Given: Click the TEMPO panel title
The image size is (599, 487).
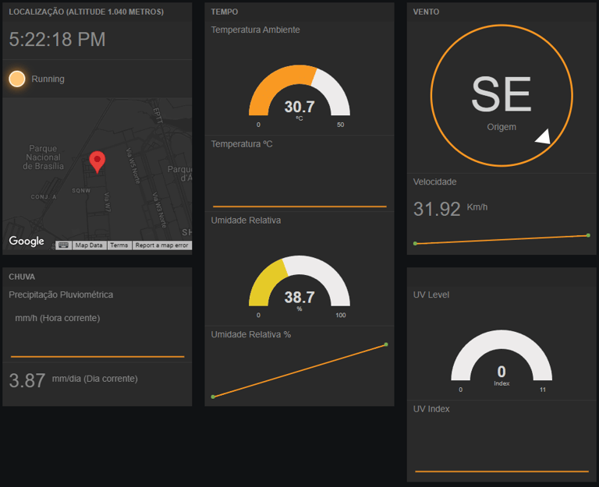Looking at the screenshot, I should coord(225,12).
